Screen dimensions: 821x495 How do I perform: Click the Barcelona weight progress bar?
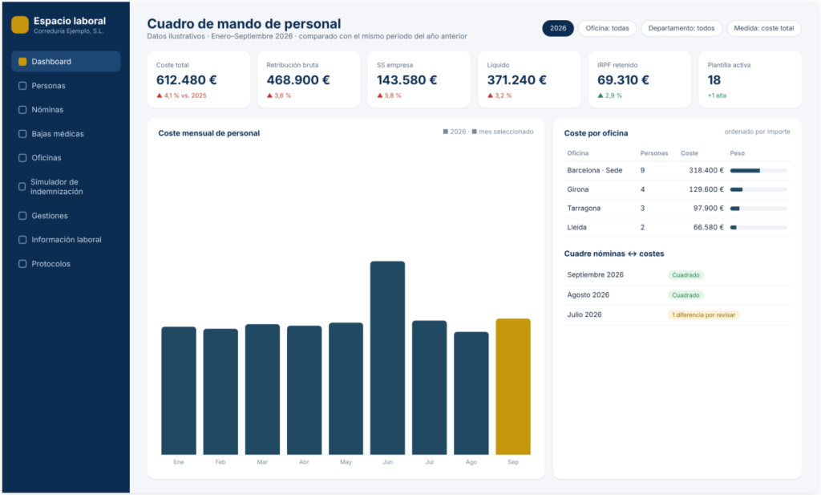[758, 171]
